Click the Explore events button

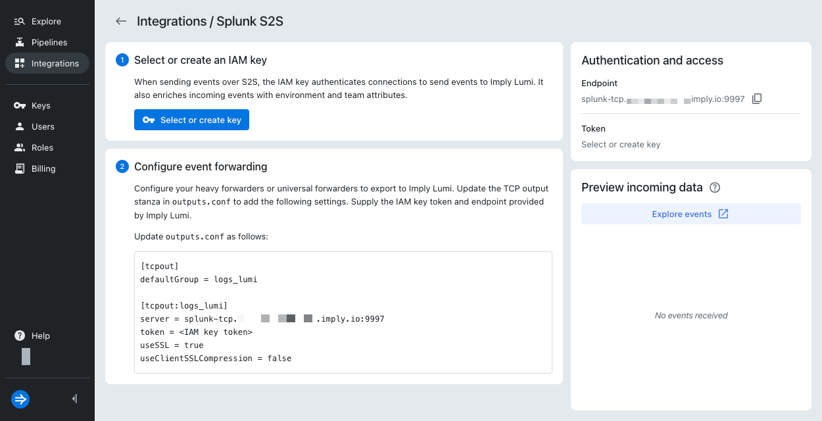click(x=690, y=214)
